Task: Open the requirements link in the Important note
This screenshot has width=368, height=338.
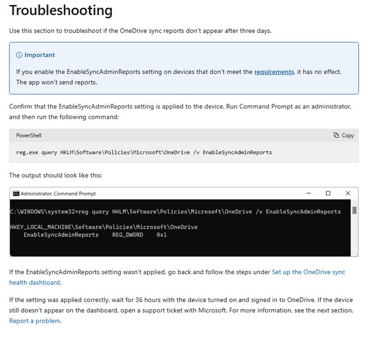Action: (x=274, y=72)
